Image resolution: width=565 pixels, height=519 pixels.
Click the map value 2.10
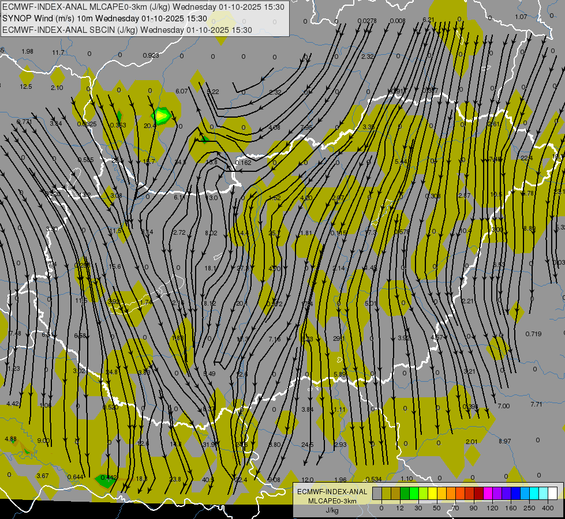[57, 88]
